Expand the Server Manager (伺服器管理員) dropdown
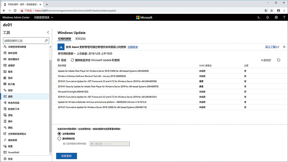The width and height of the screenshot is (288, 162). tap(43, 18)
